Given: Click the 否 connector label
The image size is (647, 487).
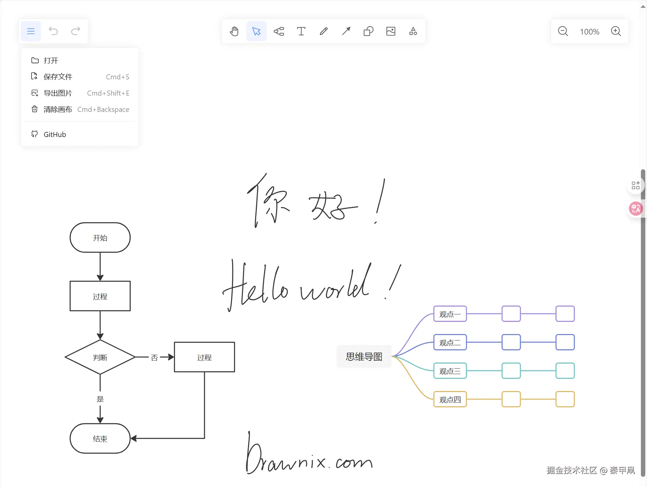Looking at the screenshot, I should coord(154,357).
